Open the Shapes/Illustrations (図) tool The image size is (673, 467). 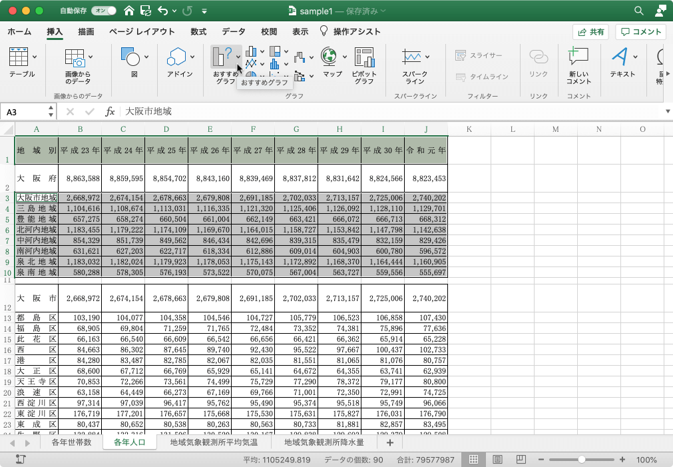pos(130,57)
